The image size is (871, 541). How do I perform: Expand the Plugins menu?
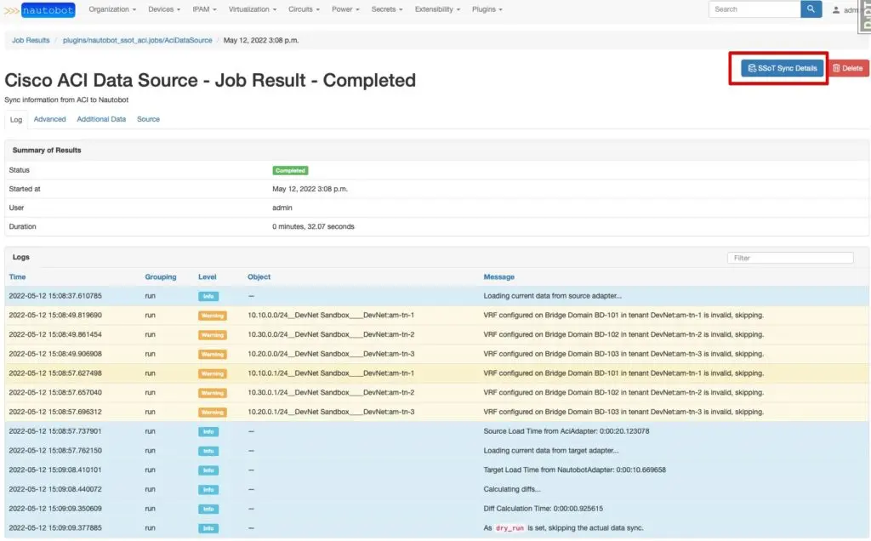tap(487, 9)
